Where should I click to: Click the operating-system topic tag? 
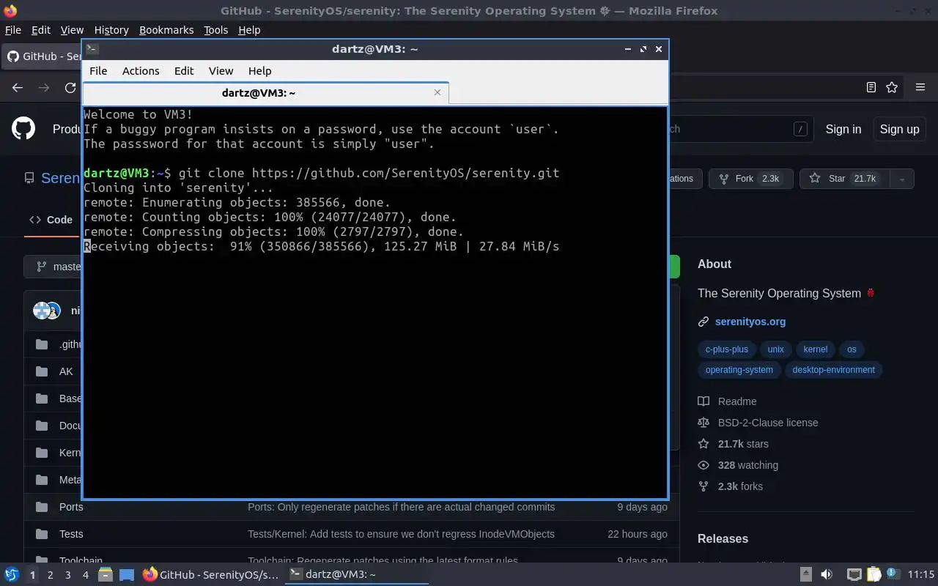[x=739, y=370]
